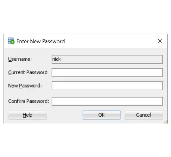Click the word nick in Username box

pyautogui.click(x=56, y=59)
